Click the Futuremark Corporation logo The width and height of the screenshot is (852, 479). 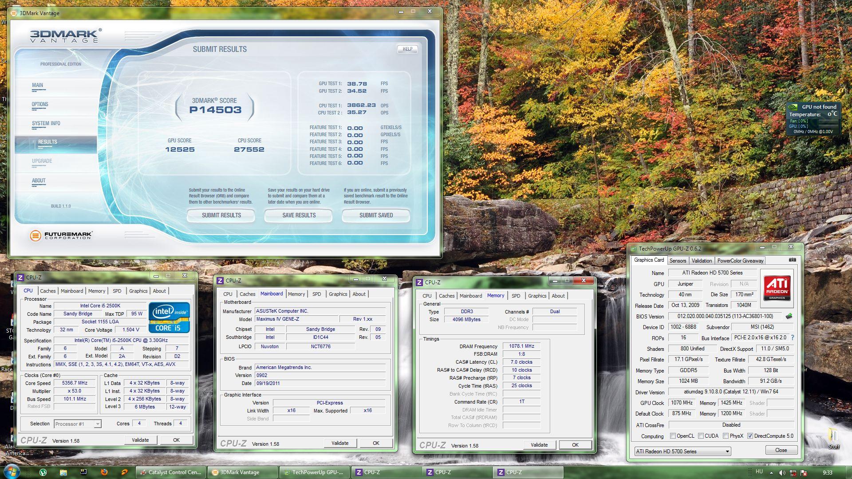(61, 236)
